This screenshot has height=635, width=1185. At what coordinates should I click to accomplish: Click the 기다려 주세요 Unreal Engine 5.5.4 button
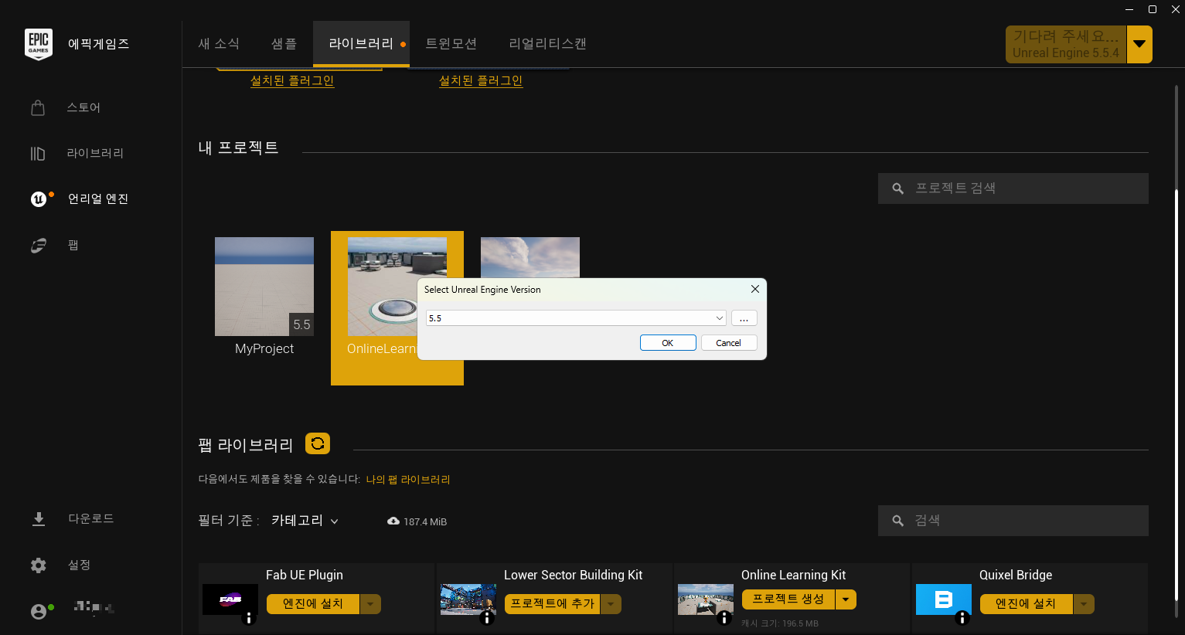(x=1066, y=44)
